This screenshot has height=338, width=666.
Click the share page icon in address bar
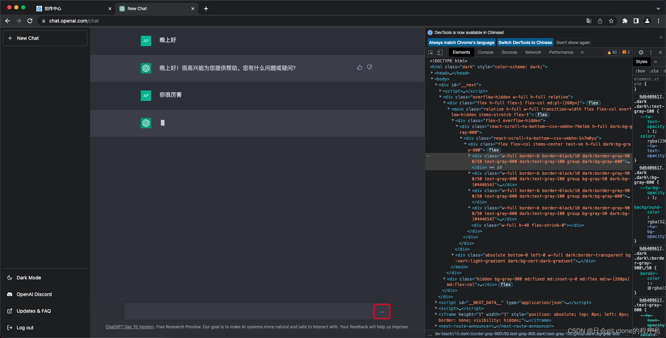click(600, 21)
